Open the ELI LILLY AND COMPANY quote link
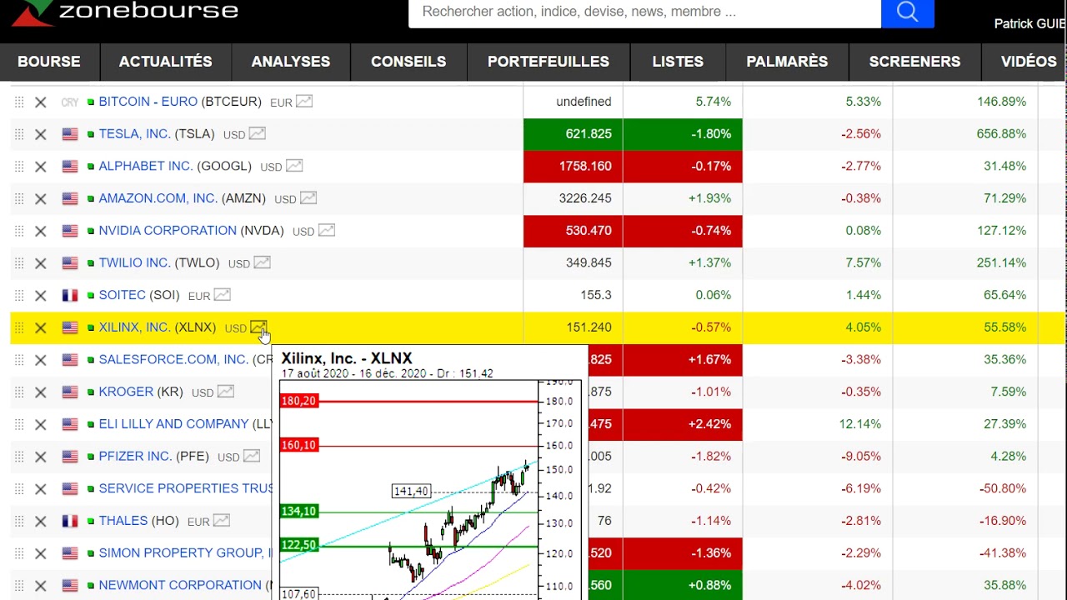The image size is (1067, 600). 174,424
